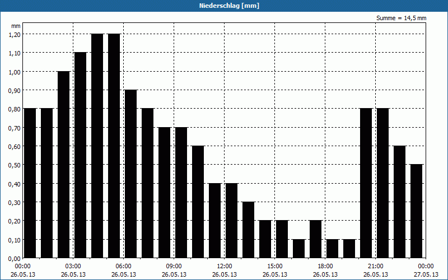Screen dimensions: 448x280
Task: Select the 0,40 bar starting at 12:00
Action: (231, 221)
